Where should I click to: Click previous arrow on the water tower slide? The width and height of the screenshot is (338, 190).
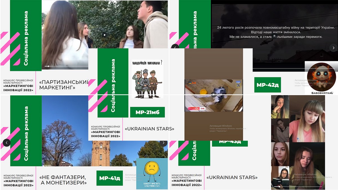(6, 143)
